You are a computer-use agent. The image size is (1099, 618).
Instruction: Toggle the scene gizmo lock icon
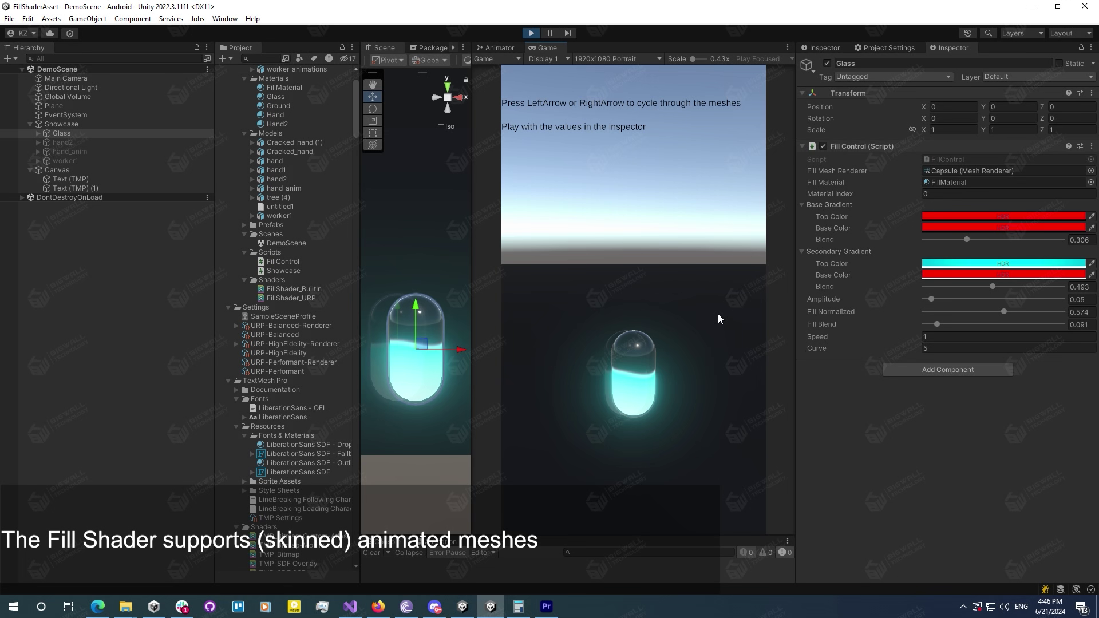(466, 79)
